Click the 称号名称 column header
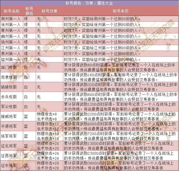The image size is (179, 171). tap(12, 11)
